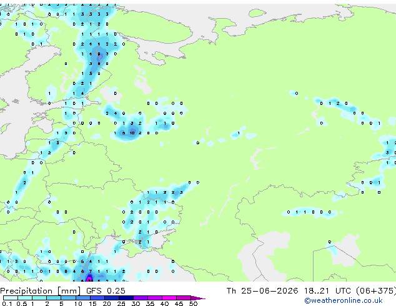Select the 25–30 mm dark navy legend swatch
Screen dimensions: 396x306
click(x=126, y=298)
